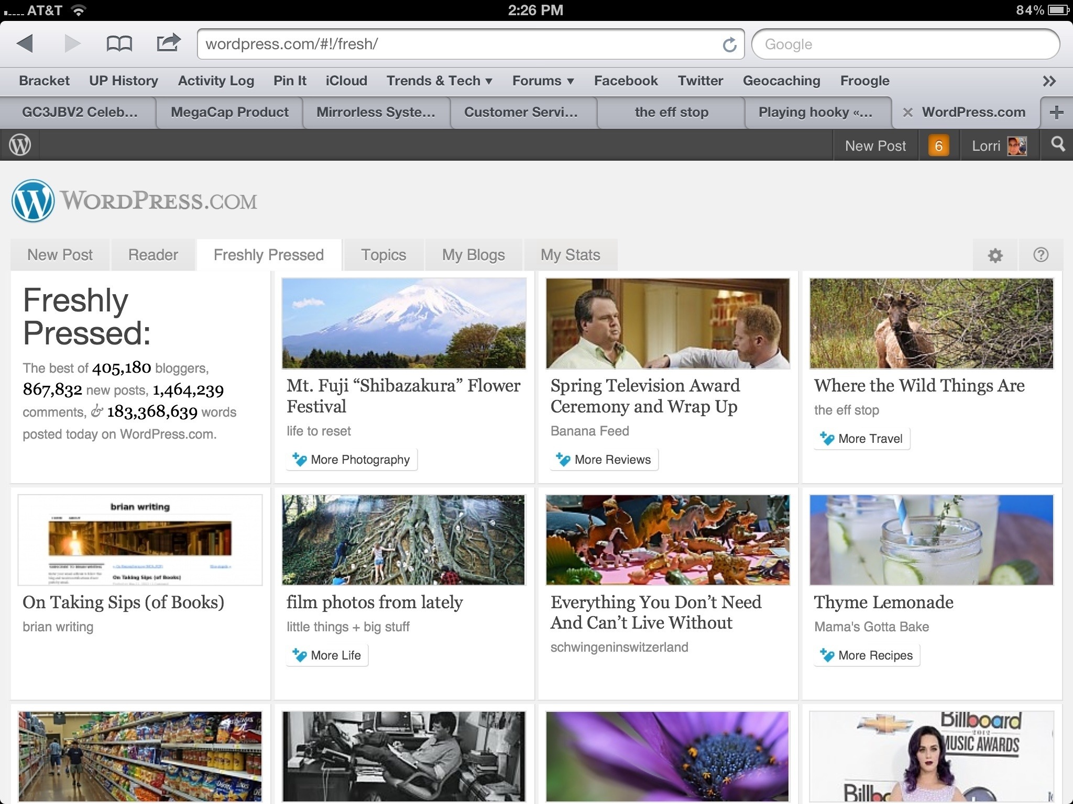
Task: Close the WordPress.com browser tab
Action: pyautogui.click(x=908, y=113)
